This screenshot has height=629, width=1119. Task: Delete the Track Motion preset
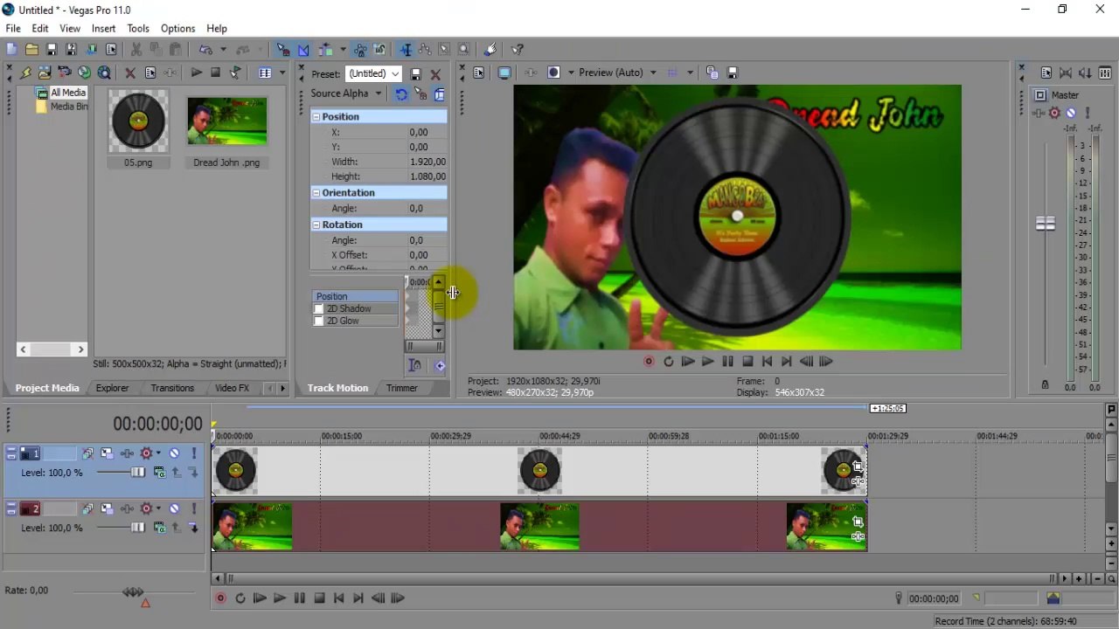(x=435, y=74)
